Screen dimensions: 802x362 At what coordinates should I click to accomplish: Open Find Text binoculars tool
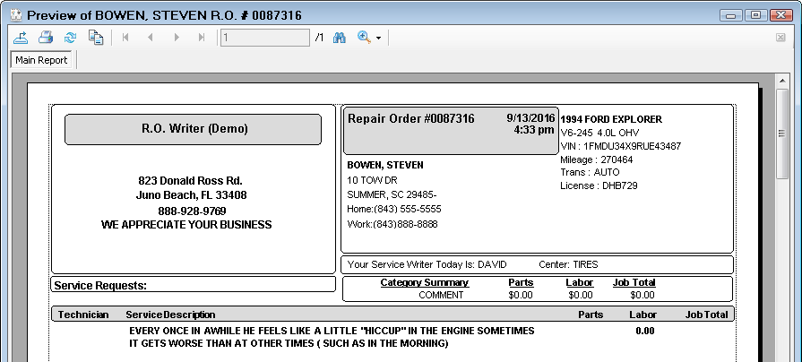coord(340,38)
